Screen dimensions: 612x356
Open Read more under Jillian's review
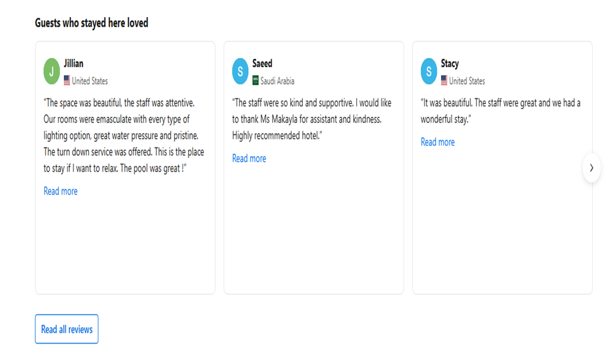click(x=60, y=191)
